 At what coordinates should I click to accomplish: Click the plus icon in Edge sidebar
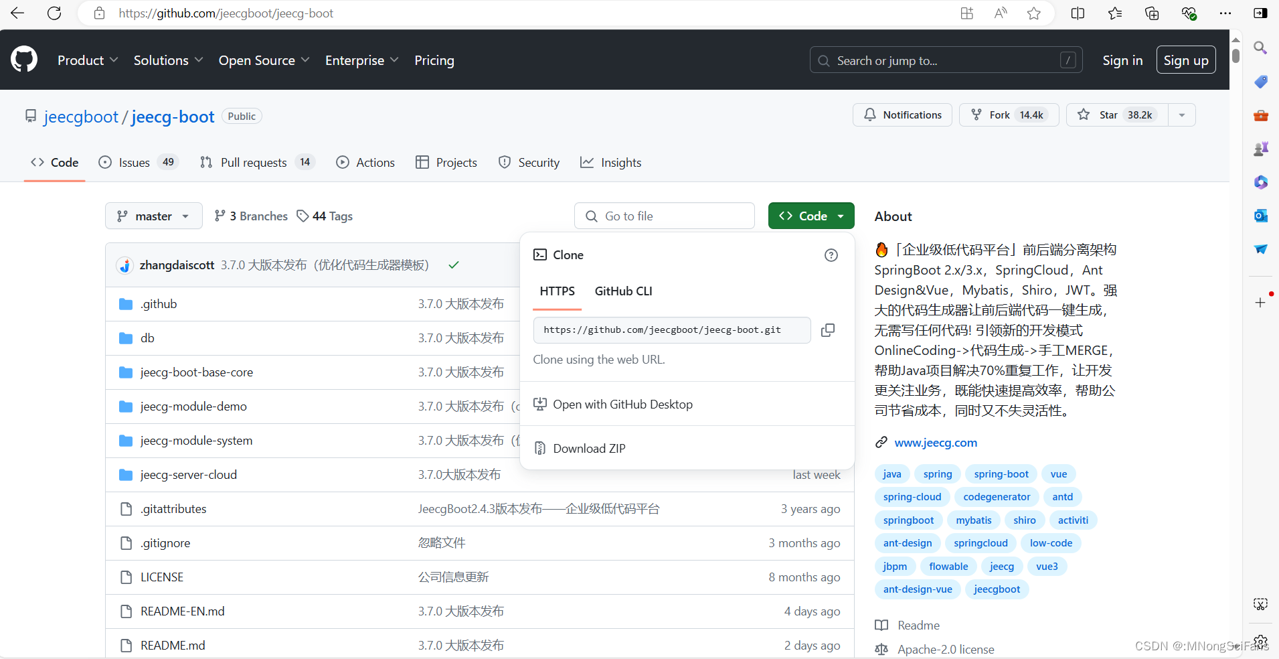[x=1260, y=303]
